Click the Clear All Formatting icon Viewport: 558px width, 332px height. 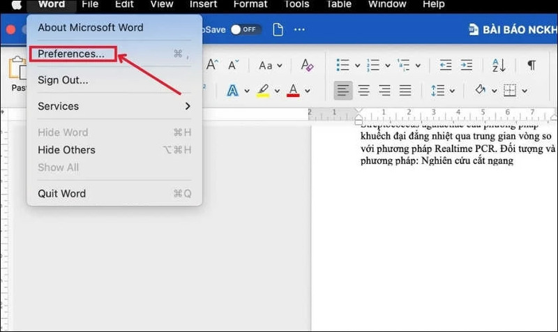[307, 65]
